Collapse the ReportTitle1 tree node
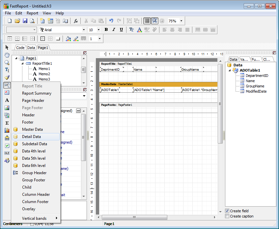The image size is (279, 229). (22, 63)
